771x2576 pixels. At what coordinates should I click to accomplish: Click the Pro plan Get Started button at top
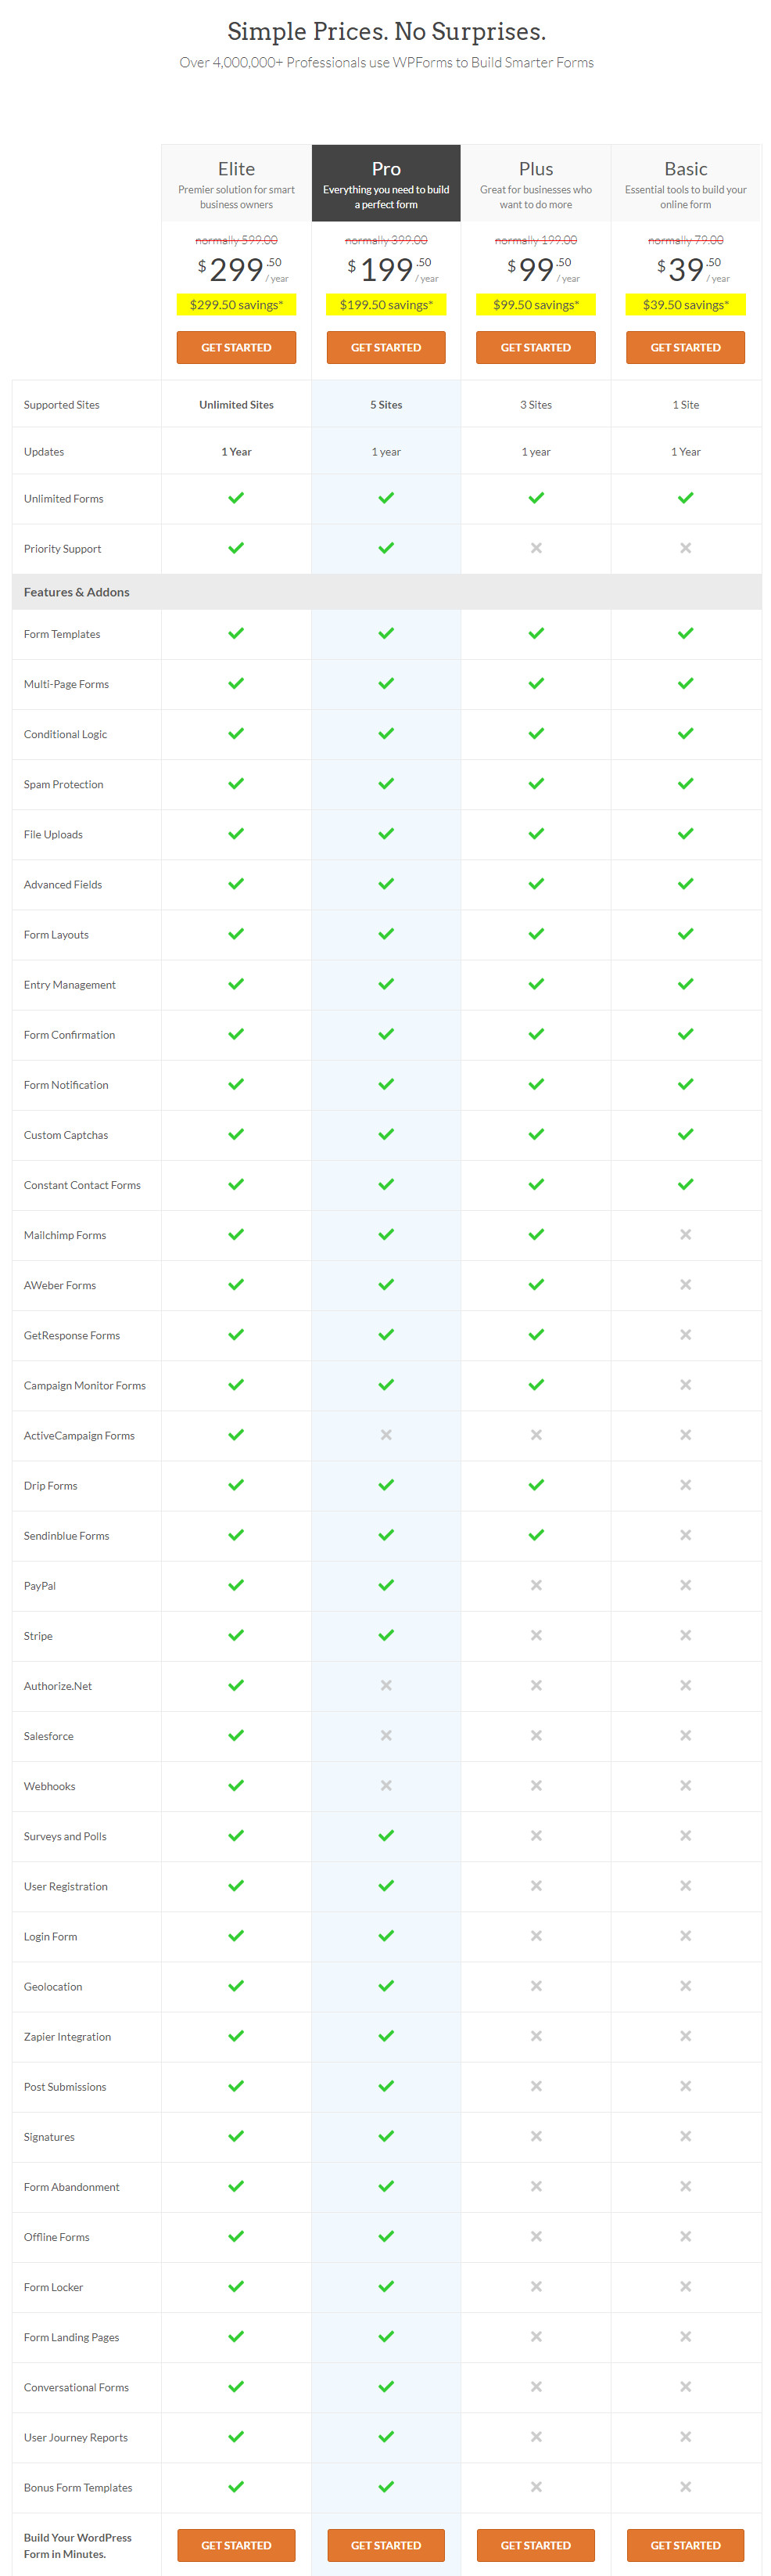pyautogui.click(x=385, y=347)
